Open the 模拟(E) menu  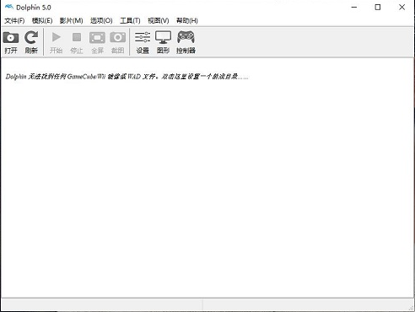[x=42, y=20]
